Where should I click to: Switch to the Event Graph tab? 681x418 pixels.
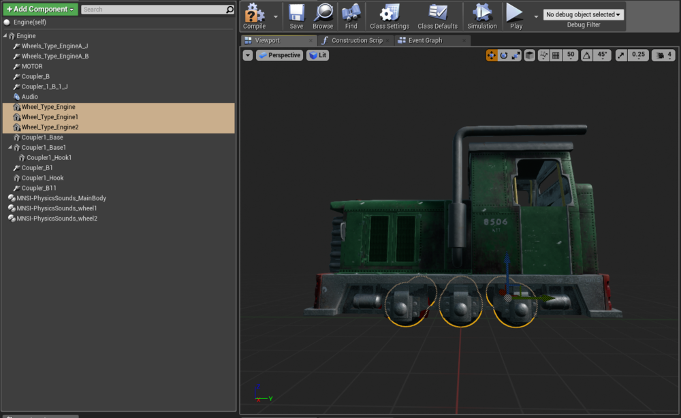pyautogui.click(x=425, y=40)
